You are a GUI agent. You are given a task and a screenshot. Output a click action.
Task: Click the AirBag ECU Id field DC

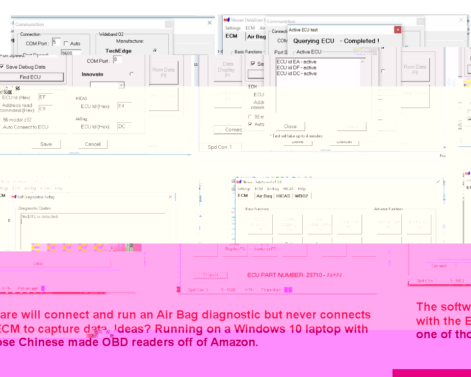pos(124,126)
